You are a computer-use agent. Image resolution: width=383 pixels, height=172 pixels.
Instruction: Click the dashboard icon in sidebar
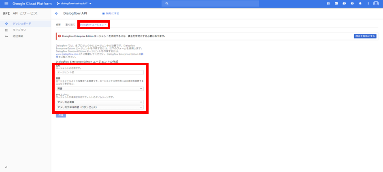point(6,23)
